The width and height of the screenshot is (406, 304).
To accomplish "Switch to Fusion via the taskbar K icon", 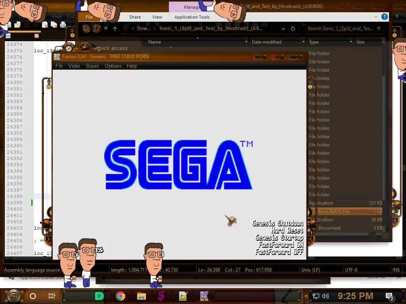I will (204, 296).
